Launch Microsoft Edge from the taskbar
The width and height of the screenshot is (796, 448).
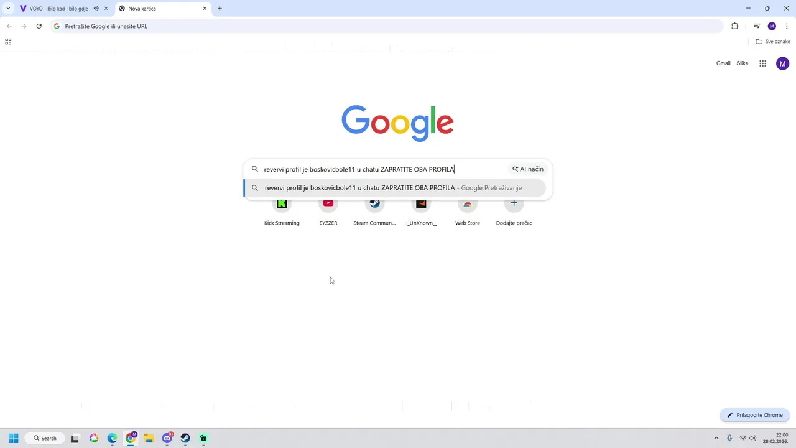pos(112,438)
